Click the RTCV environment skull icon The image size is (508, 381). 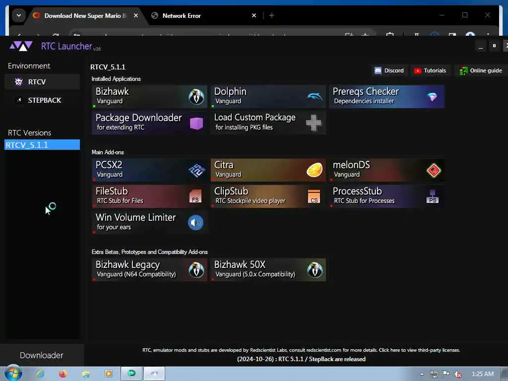pyautogui.click(x=19, y=82)
